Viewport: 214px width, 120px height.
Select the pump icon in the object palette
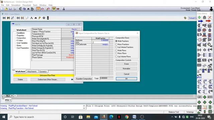204,40
